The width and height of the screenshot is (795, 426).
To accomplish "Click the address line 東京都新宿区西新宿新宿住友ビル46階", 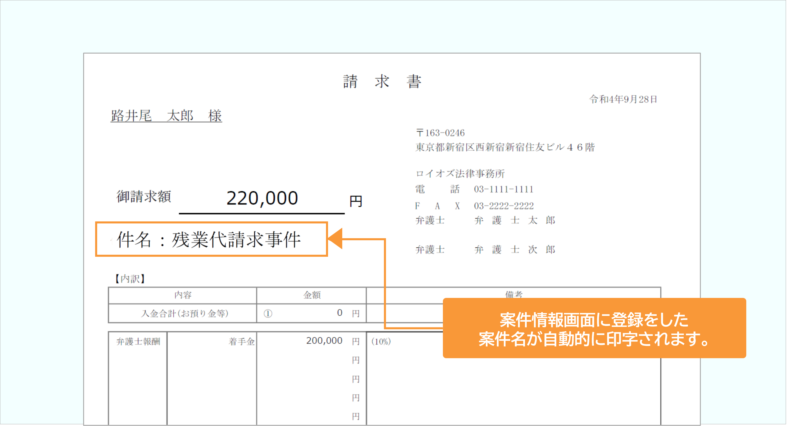I will click(505, 147).
